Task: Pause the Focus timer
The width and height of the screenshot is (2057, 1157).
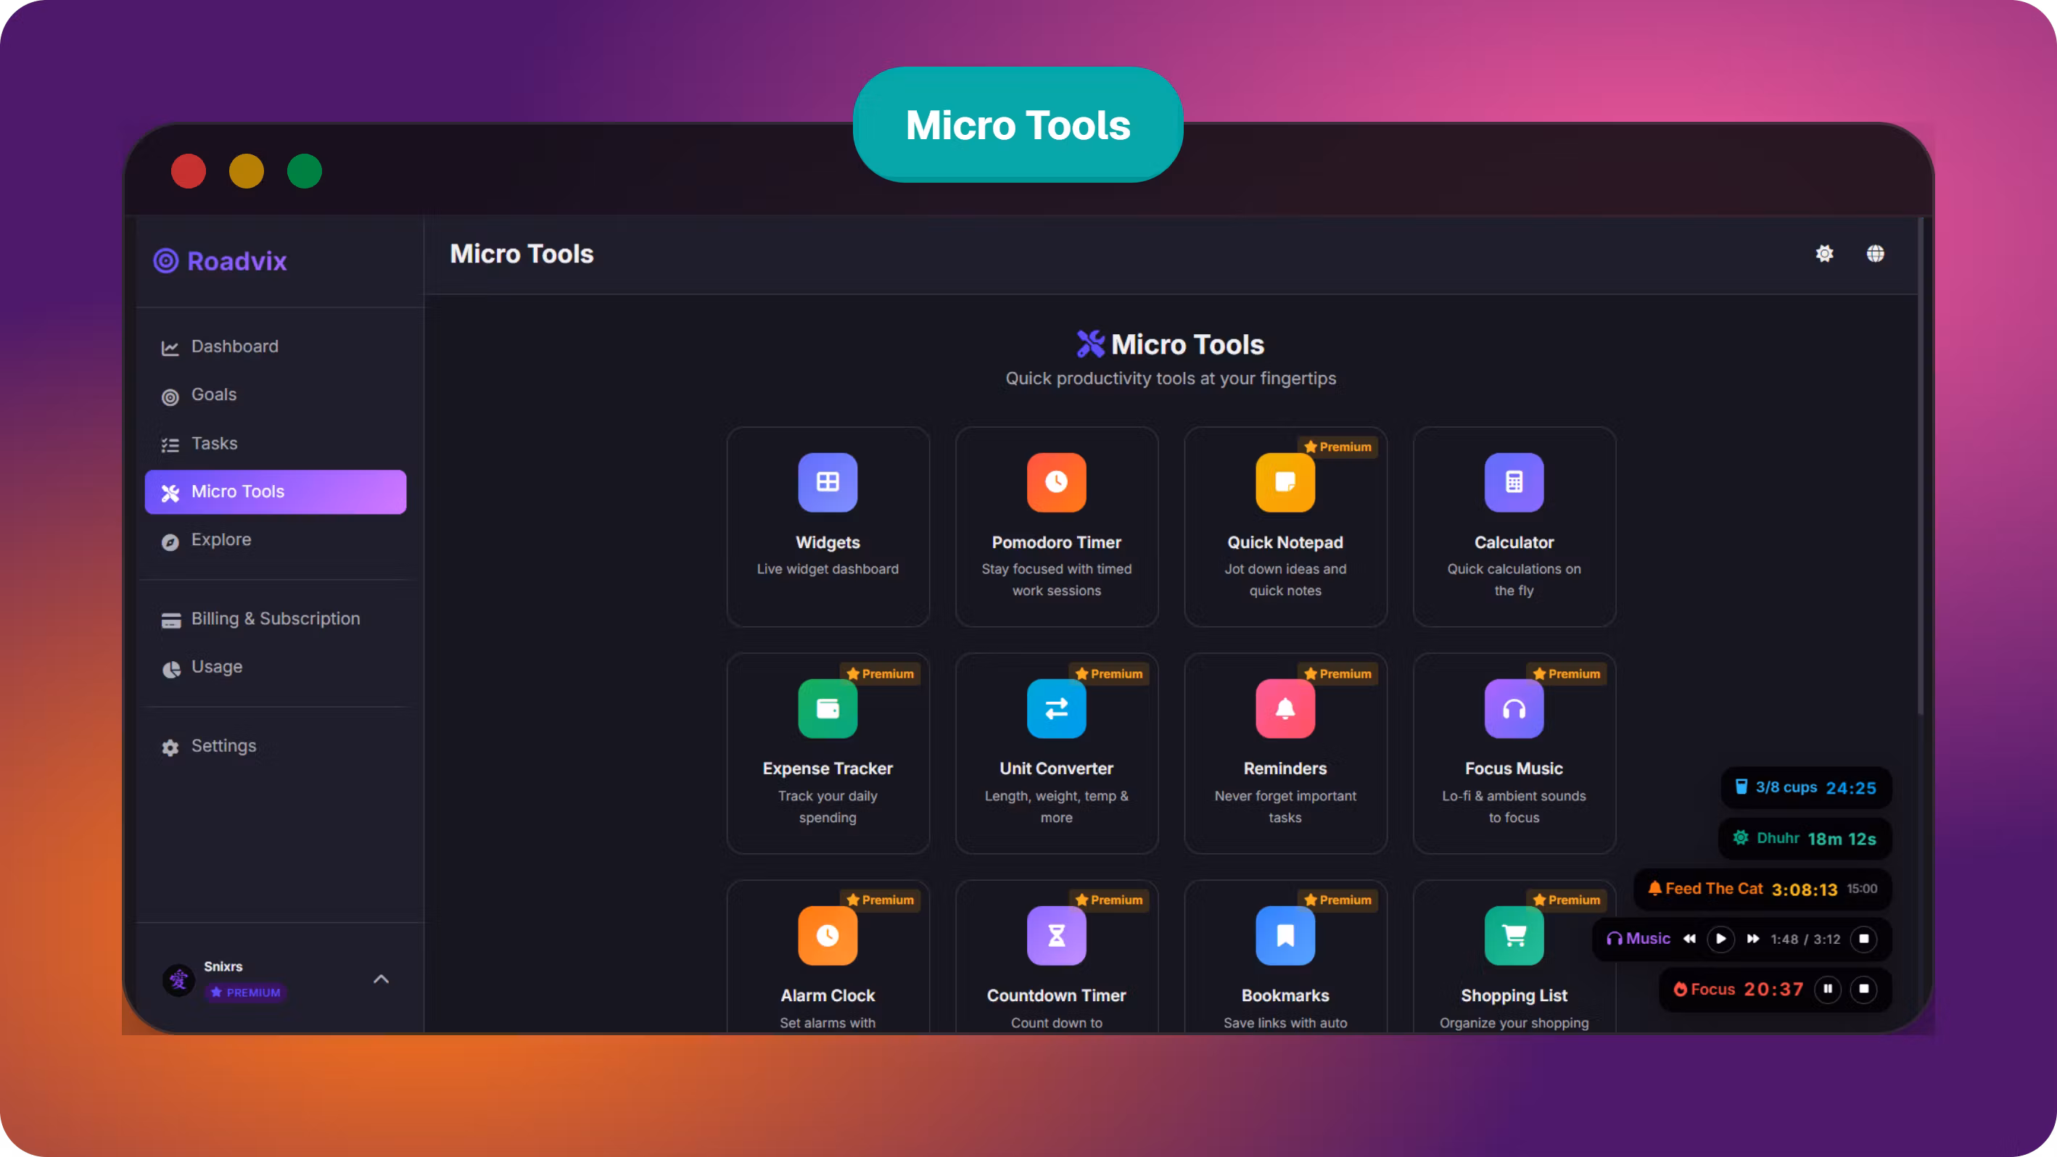Action: pyautogui.click(x=1828, y=990)
